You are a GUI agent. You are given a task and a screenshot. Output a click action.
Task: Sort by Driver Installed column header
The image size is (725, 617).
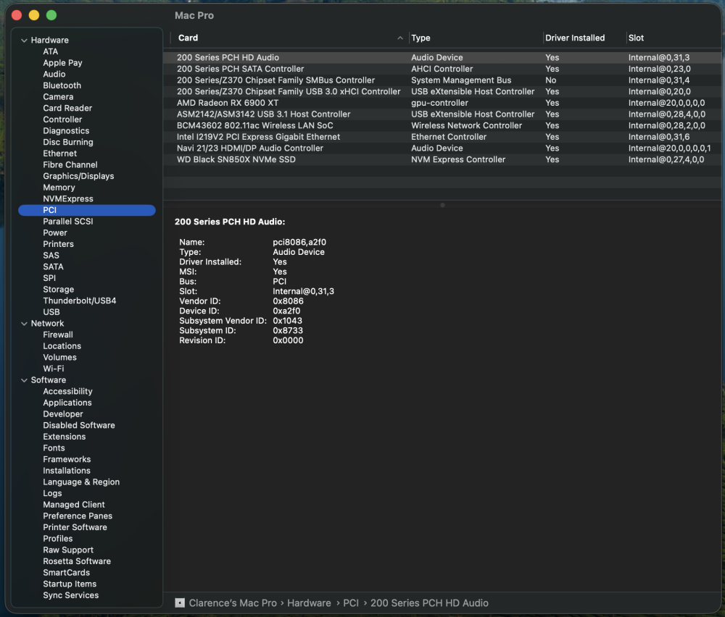click(575, 38)
